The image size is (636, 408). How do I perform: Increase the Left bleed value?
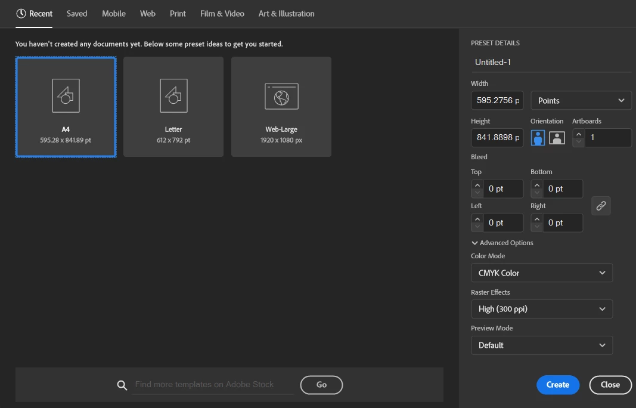[x=477, y=220]
